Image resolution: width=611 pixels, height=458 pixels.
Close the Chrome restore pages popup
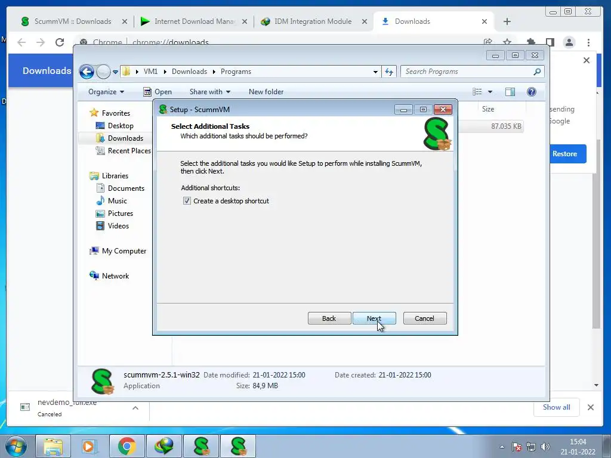587,60
